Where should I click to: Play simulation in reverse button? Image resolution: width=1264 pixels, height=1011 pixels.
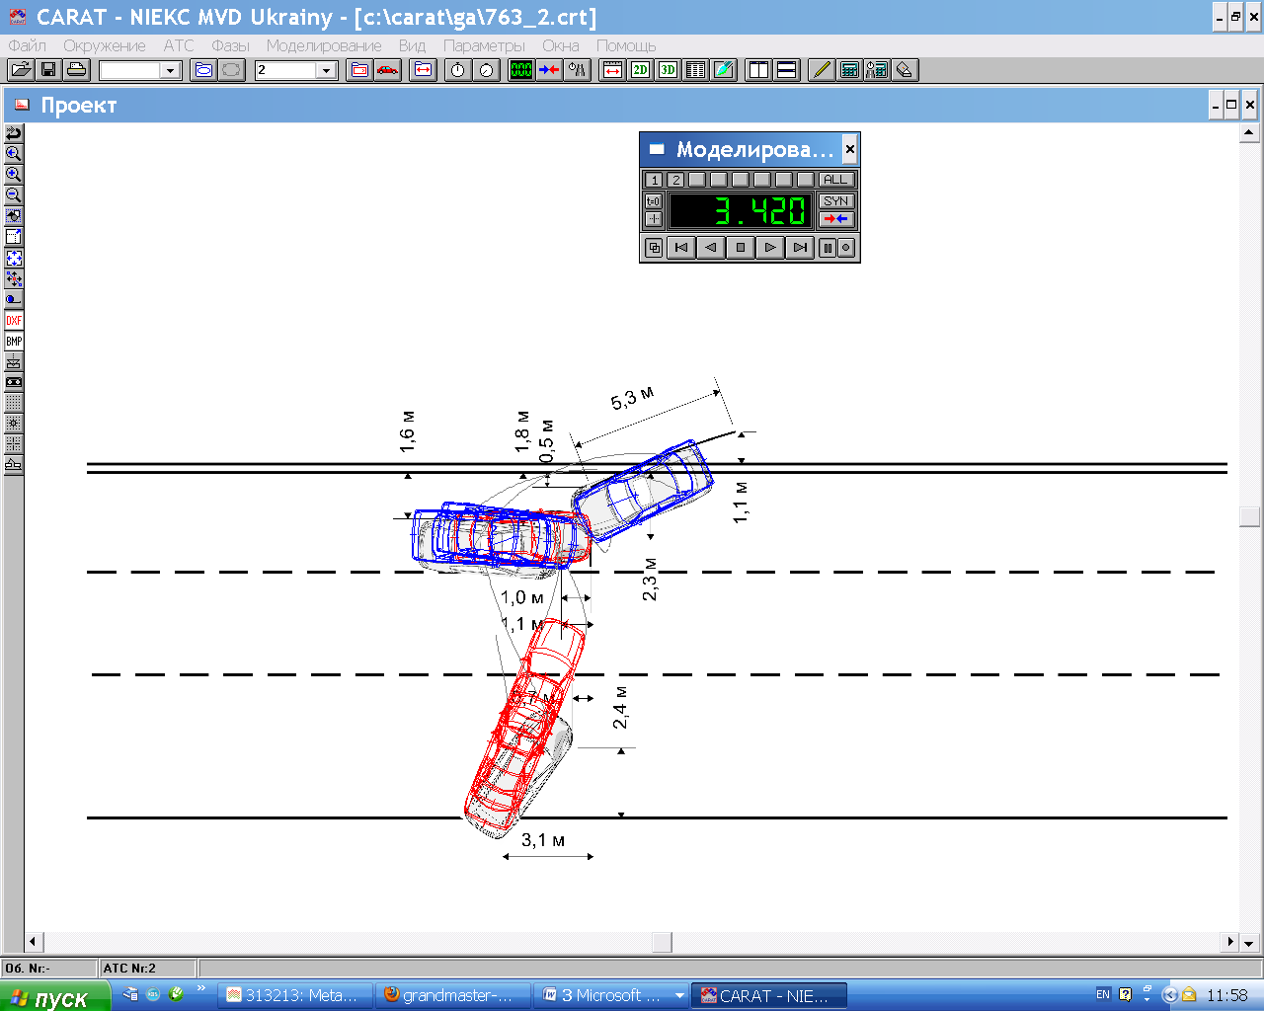point(711,248)
